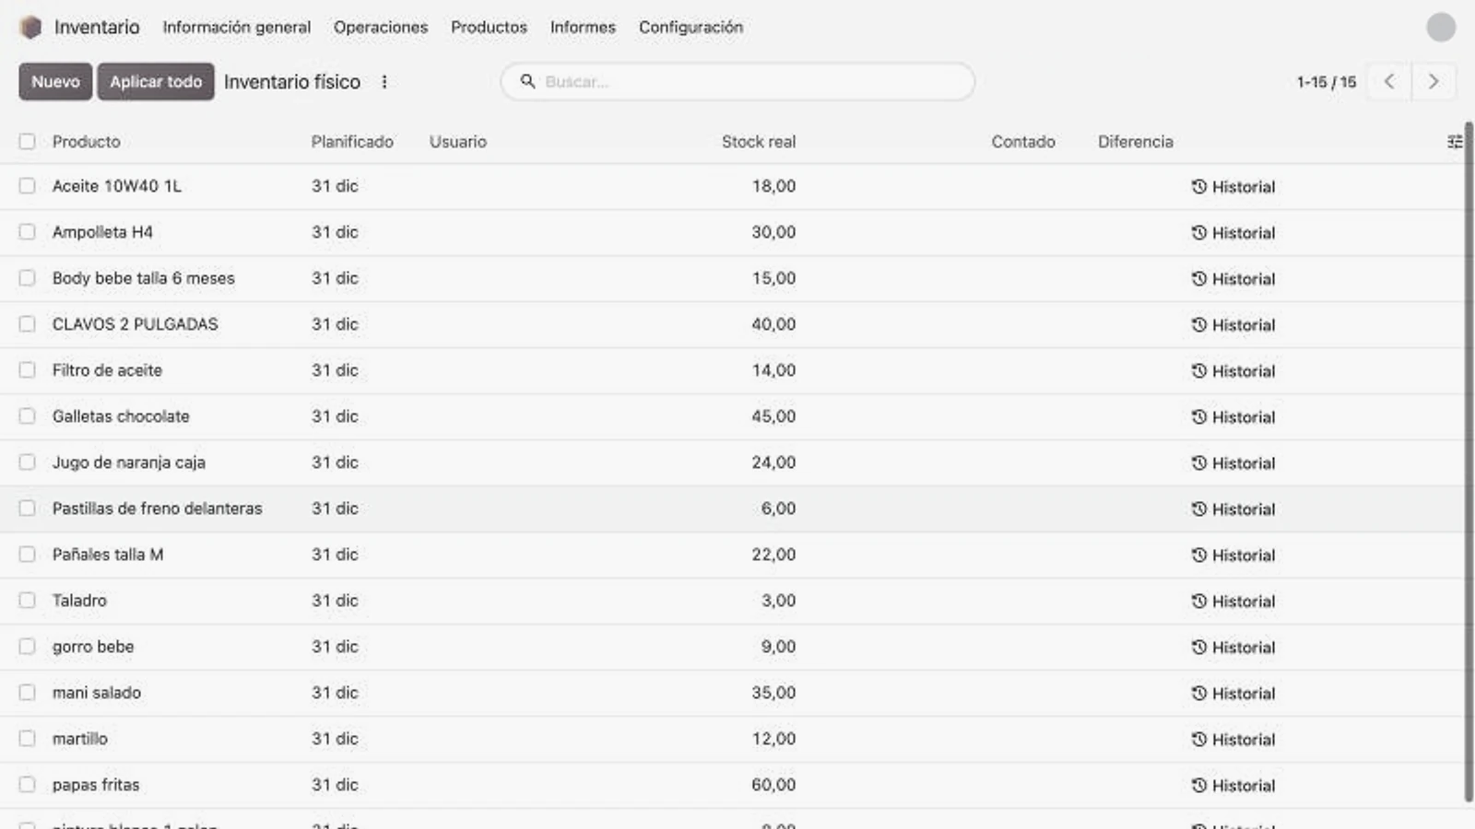Go to Información general
This screenshot has height=829, width=1475.
coord(237,28)
